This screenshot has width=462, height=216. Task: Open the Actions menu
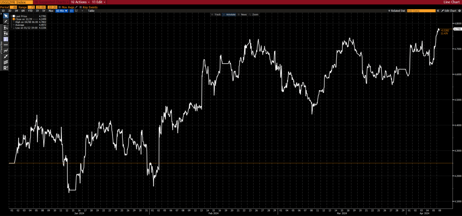[80, 2]
